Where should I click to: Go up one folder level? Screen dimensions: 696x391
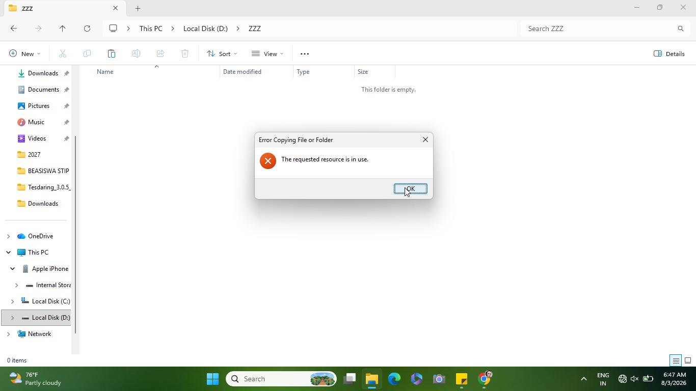(63, 29)
